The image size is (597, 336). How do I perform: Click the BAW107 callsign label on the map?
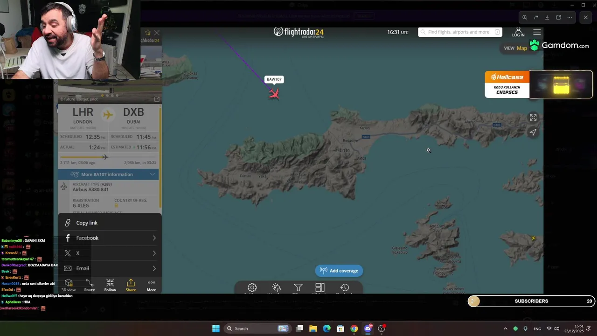274,79
